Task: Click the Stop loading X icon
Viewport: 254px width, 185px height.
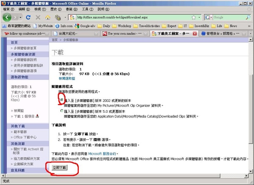Action: pos(38,17)
